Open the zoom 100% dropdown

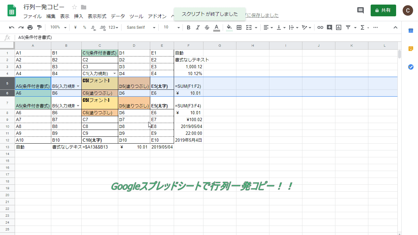tap(58, 27)
